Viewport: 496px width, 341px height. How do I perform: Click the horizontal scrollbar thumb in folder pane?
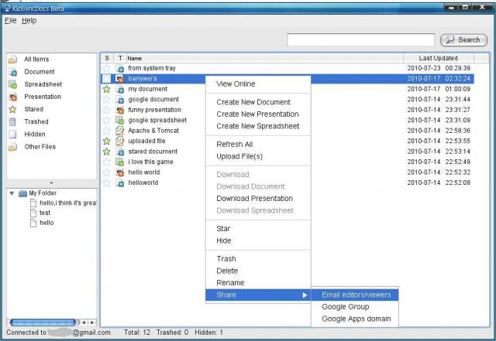pyautogui.click(x=43, y=322)
